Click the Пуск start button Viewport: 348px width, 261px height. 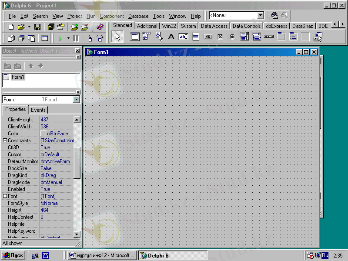point(13,255)
